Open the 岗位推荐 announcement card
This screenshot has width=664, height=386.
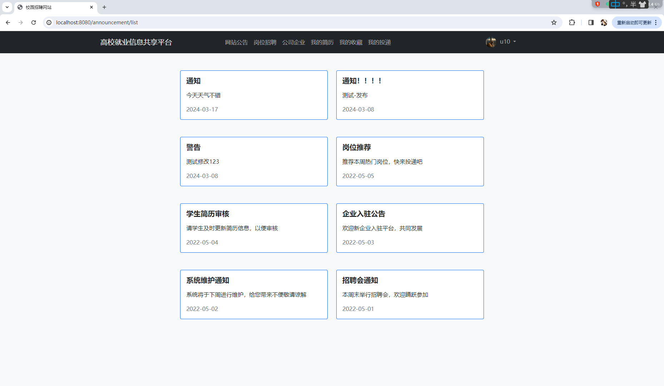click(x=410, y=162)
